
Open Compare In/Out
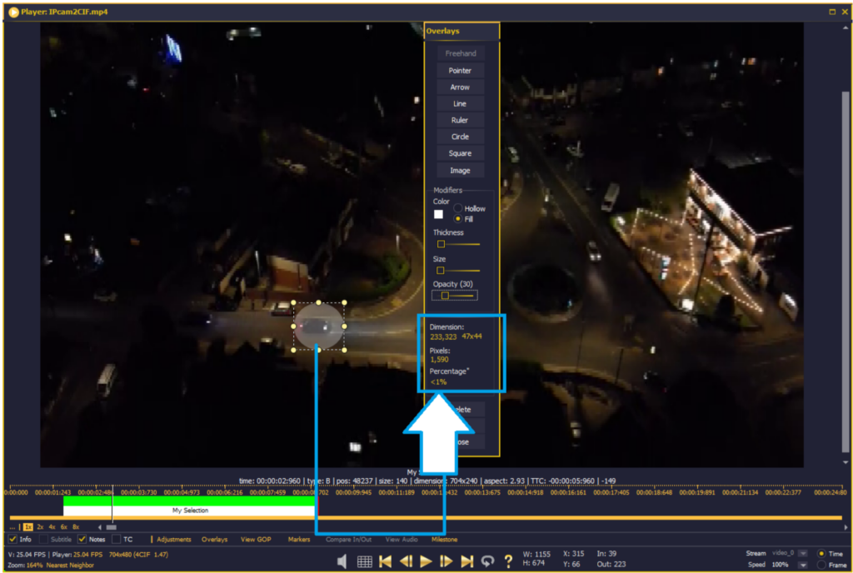click(349, 540)
